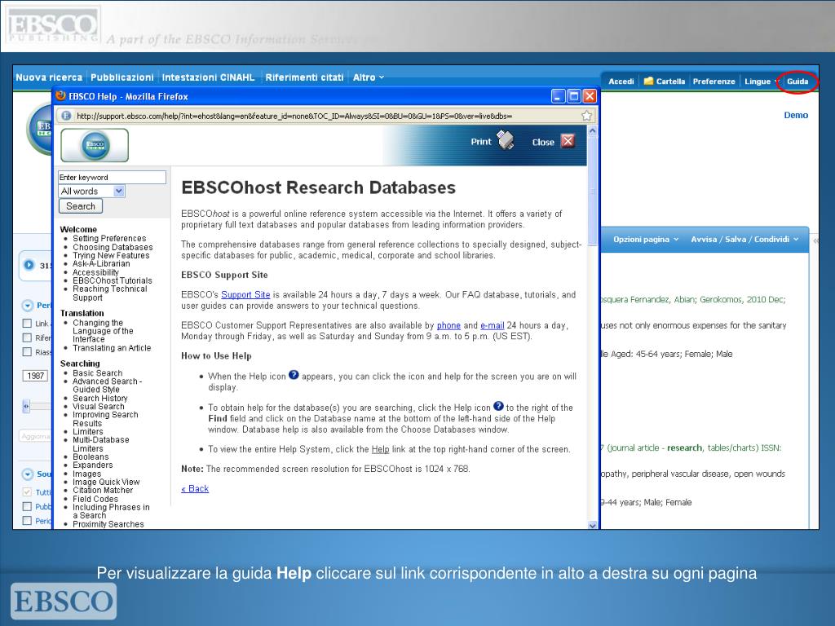This screenshot has height=626, width=835.
Task: Click the '« Back' link
Action: click(x=195, y=488)
